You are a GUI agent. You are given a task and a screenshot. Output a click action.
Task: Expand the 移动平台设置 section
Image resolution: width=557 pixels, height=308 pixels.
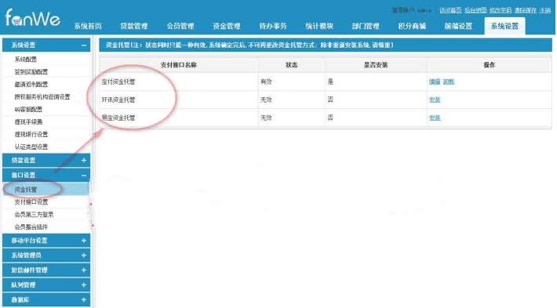pos(46,241)
